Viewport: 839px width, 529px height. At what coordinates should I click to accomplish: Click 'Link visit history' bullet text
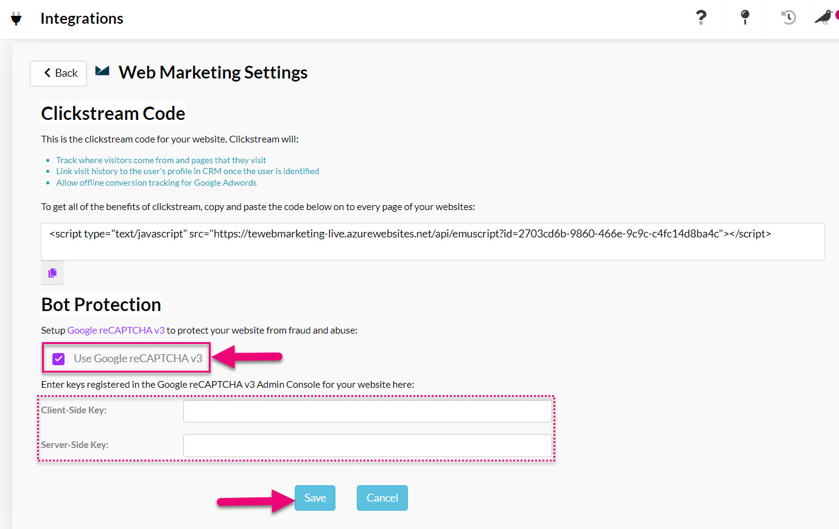click(x=188, y=171)
